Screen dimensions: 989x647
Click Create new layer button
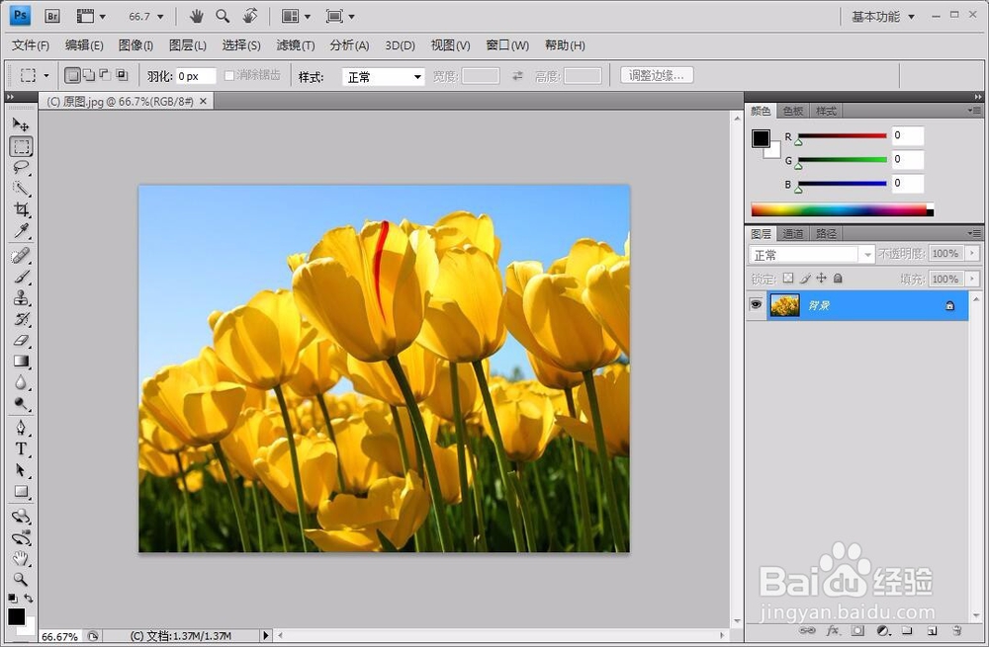932,630
